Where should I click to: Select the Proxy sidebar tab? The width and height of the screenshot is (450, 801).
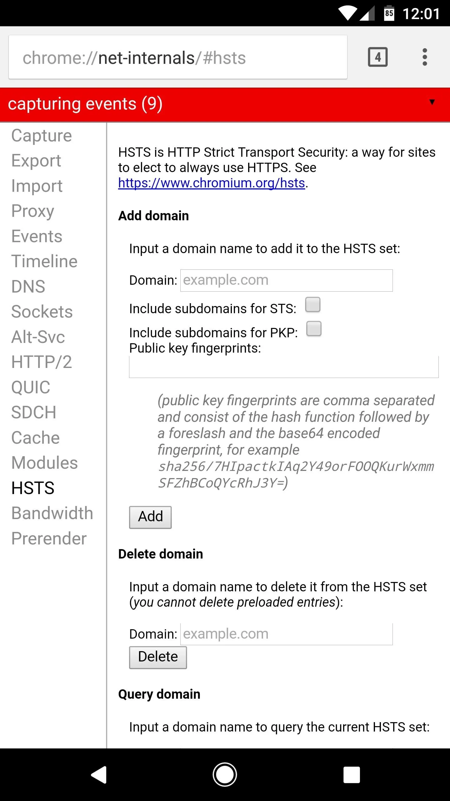[x=33, y=211]
